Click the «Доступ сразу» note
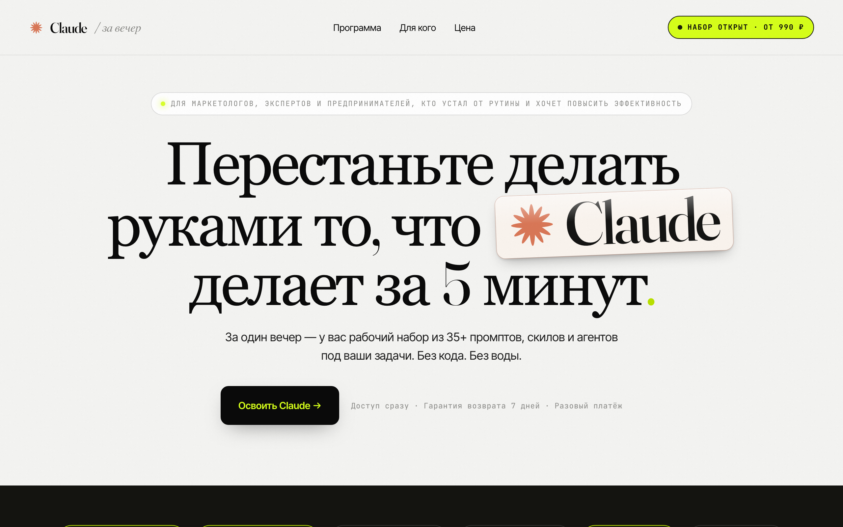This screenshot has height=527, width=843. tap(380, 406)
